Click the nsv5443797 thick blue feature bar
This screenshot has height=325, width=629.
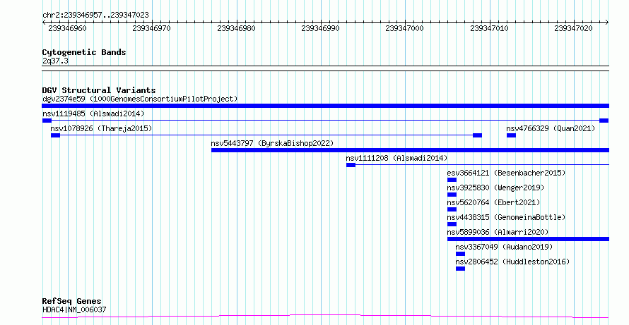point(411,150)
